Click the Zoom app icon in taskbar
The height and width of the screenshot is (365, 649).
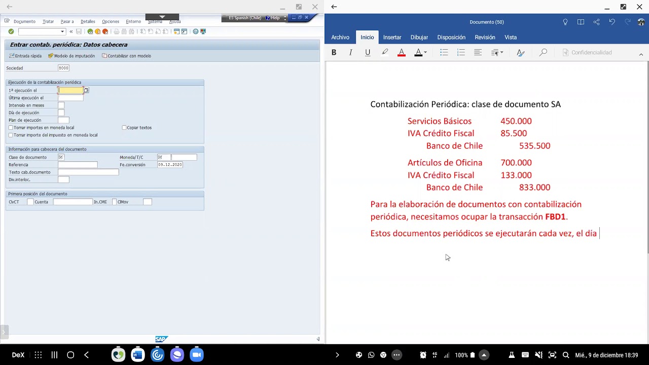197,355
